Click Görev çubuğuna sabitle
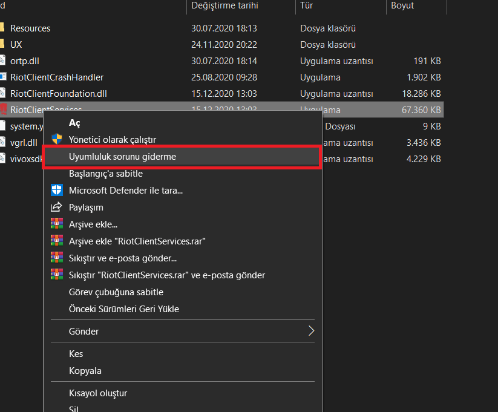 [116, 292]
